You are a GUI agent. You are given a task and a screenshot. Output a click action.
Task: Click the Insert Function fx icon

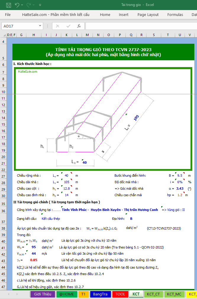tap(79, 26)
